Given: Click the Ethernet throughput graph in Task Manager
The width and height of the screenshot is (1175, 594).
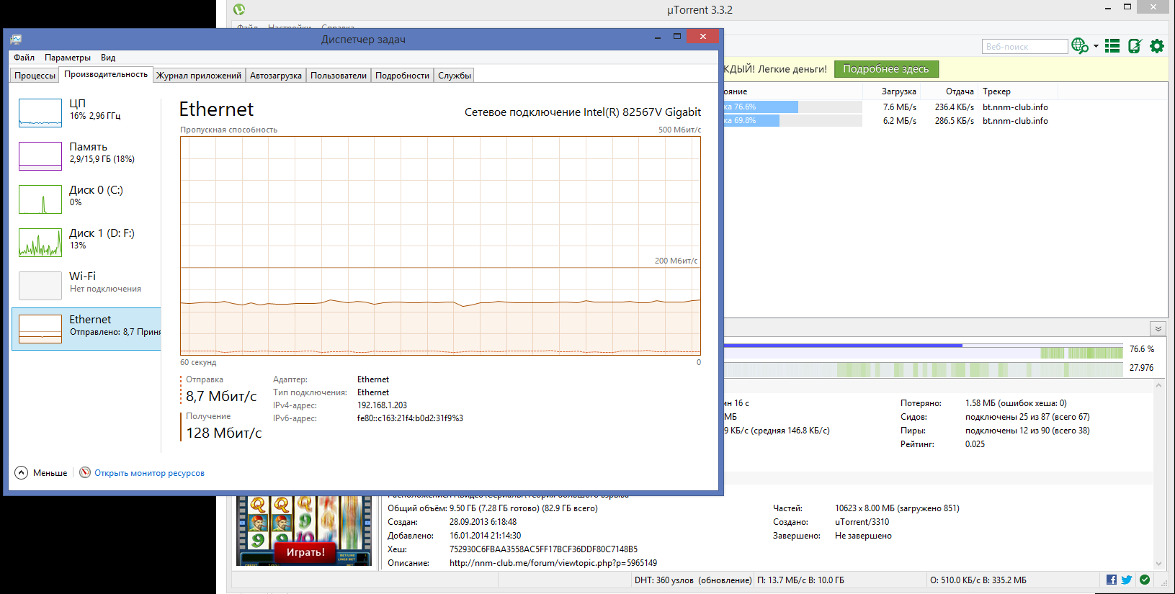Looking at the screenshot, I should click(440, 246).
